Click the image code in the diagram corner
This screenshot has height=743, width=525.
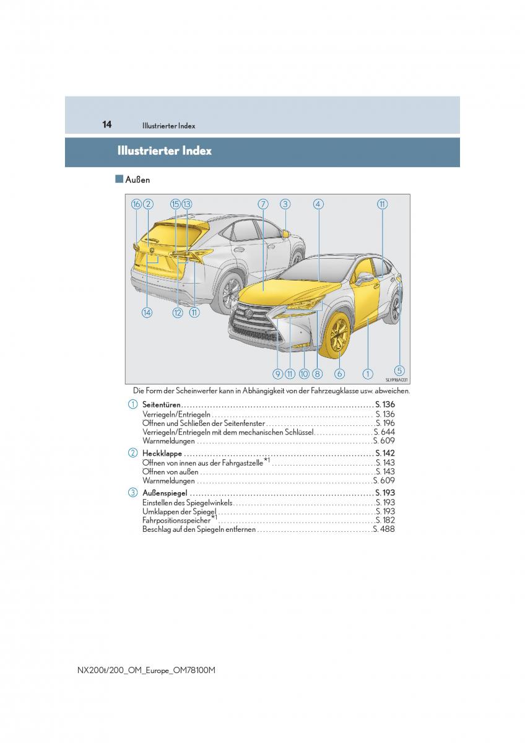click(397, 380)
